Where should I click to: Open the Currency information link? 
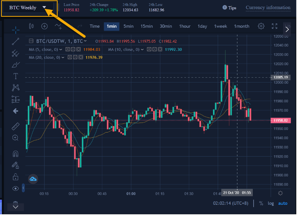tap(268, 8)
